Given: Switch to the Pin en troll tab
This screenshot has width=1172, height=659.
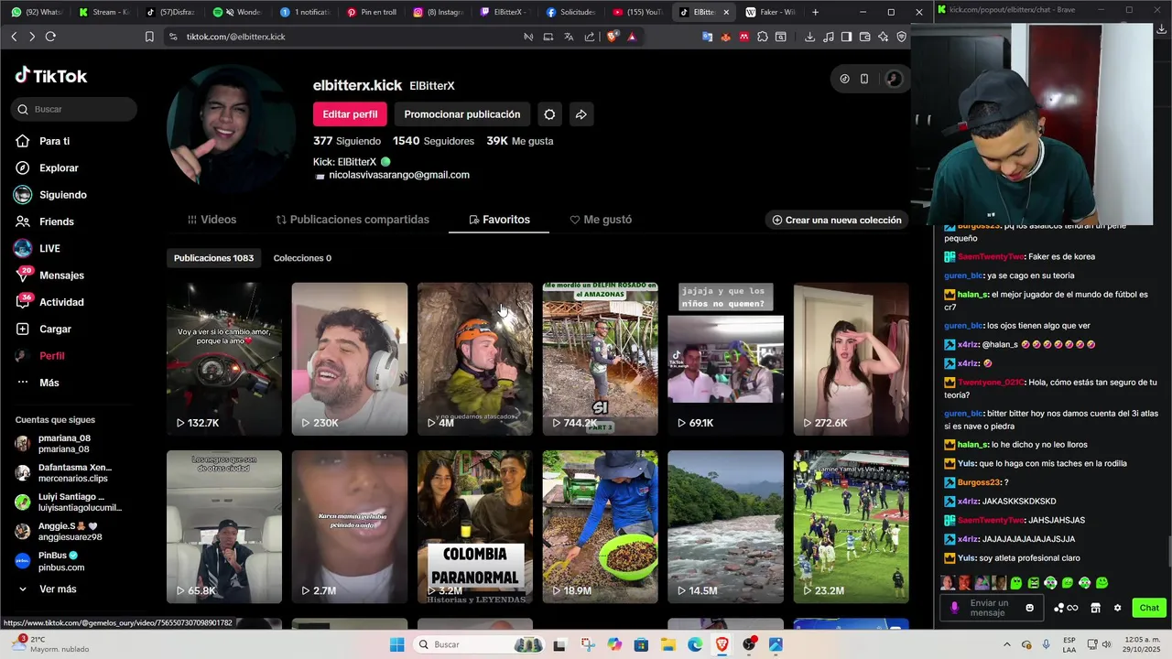Looking at the screenshot, I should pos(371,12).
